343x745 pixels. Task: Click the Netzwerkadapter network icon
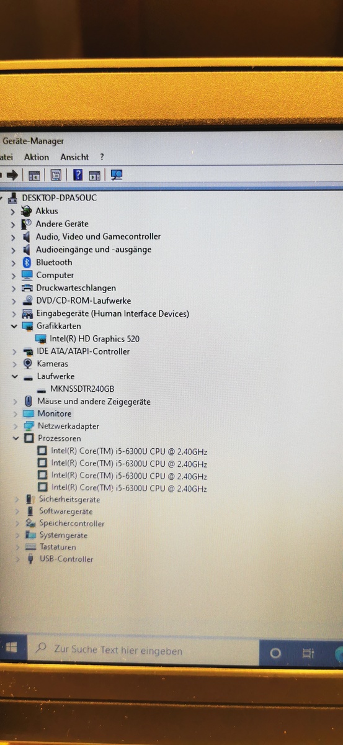point(29,426)
